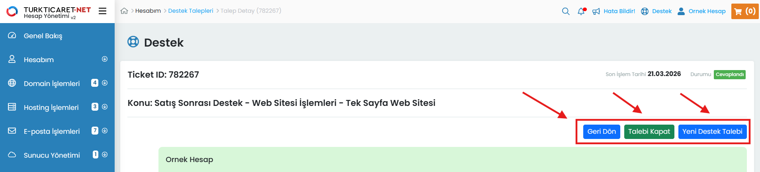Click the home breadcrumb icon
760x172 pixels.
pyautogui.click(x=124, y=11)
